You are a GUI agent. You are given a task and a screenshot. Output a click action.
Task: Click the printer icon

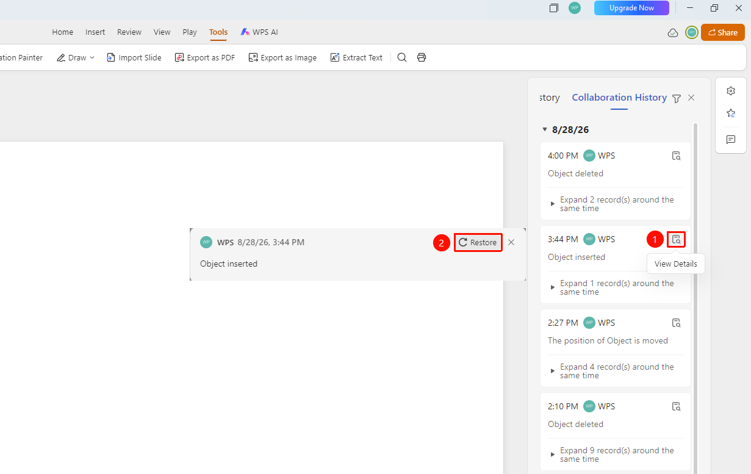tap(422, 57)
